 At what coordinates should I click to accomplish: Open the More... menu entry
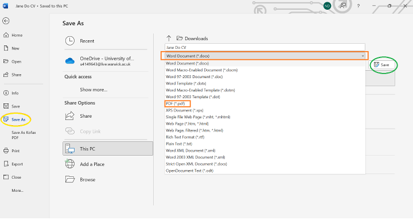[x=17, y=190]
